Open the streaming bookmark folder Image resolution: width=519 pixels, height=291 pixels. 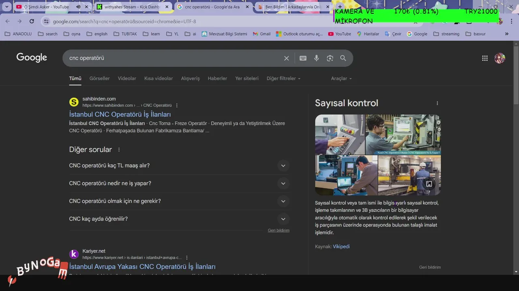pyautogui.click(x=446, y=34)
